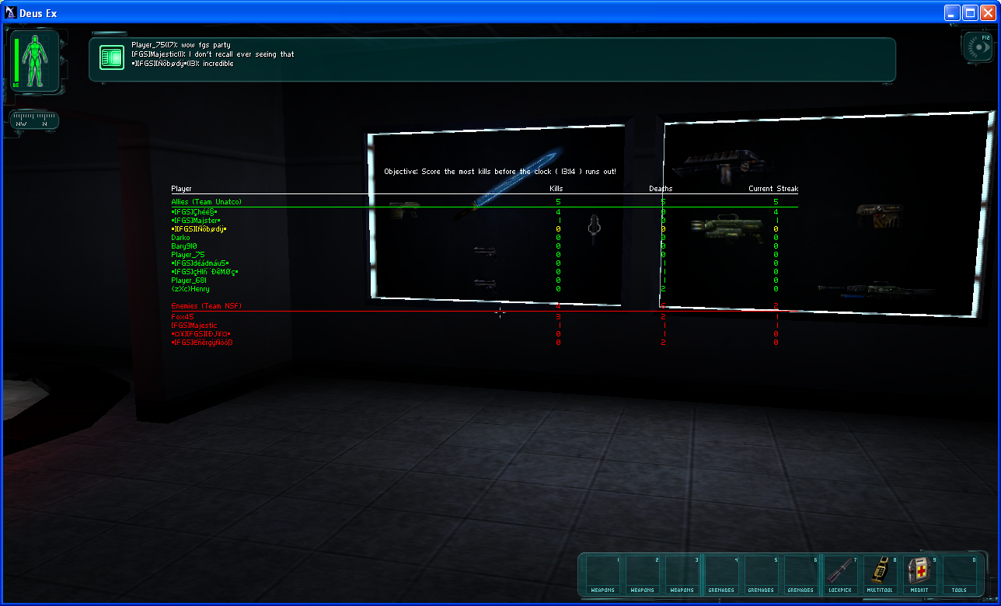This screenshot has height=606, width=1001.
Task: Click the green bioelectric energy bar
Action: 16,60
